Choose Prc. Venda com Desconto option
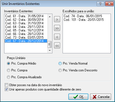The width and height of the screenshot is (115, 102). [60, 70]
